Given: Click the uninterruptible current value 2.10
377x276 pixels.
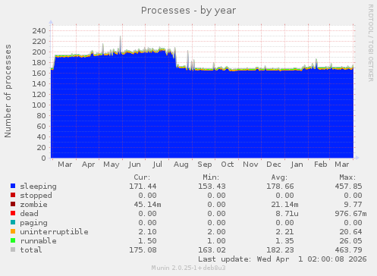Looking at the screenshot, I should 147,232.
